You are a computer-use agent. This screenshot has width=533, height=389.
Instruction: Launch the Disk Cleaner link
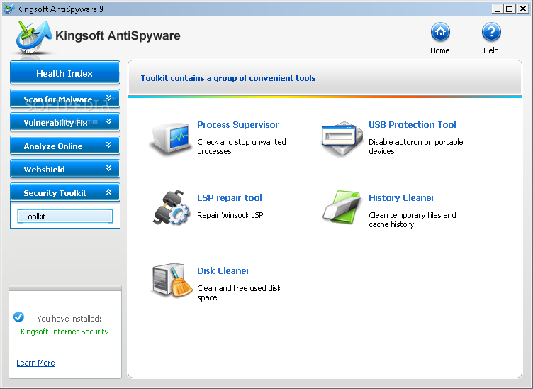pos(223,271)
